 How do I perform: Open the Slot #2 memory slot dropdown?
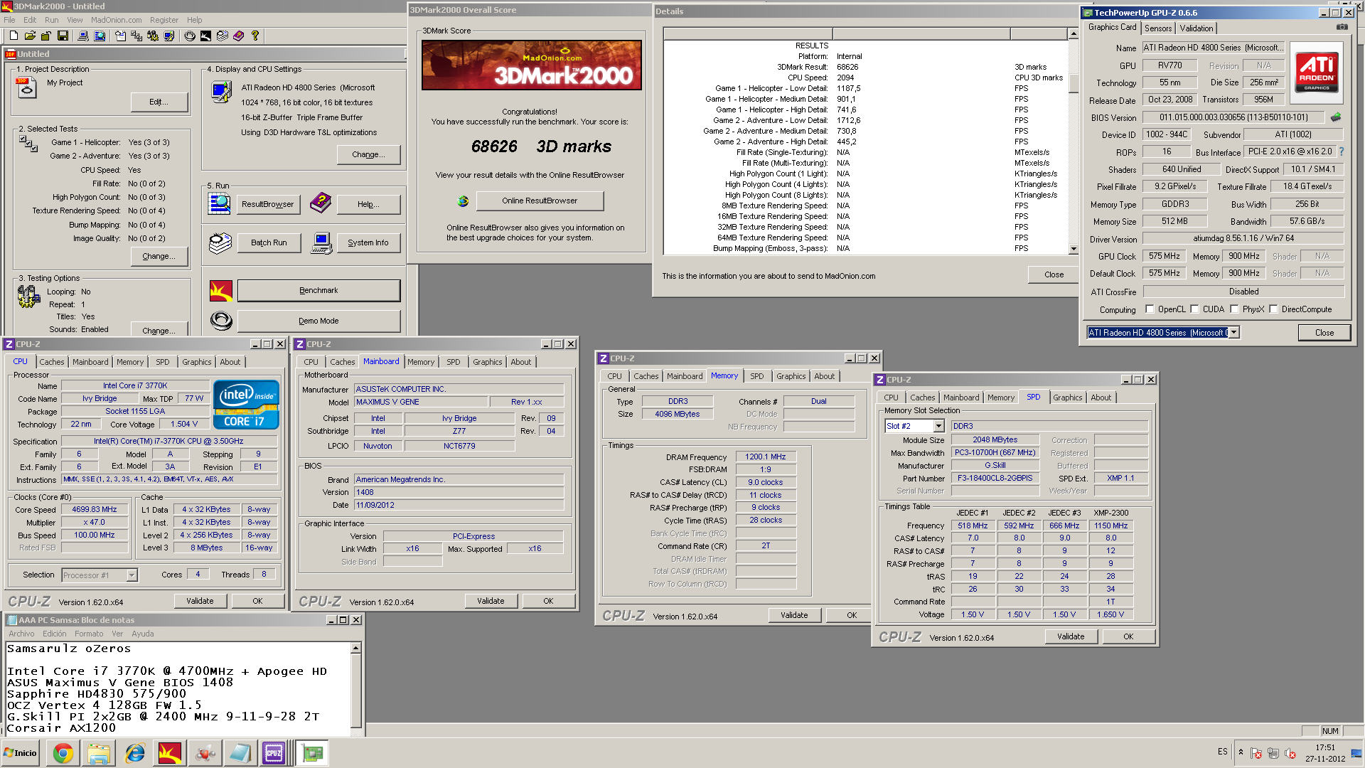tap(938, 426)
